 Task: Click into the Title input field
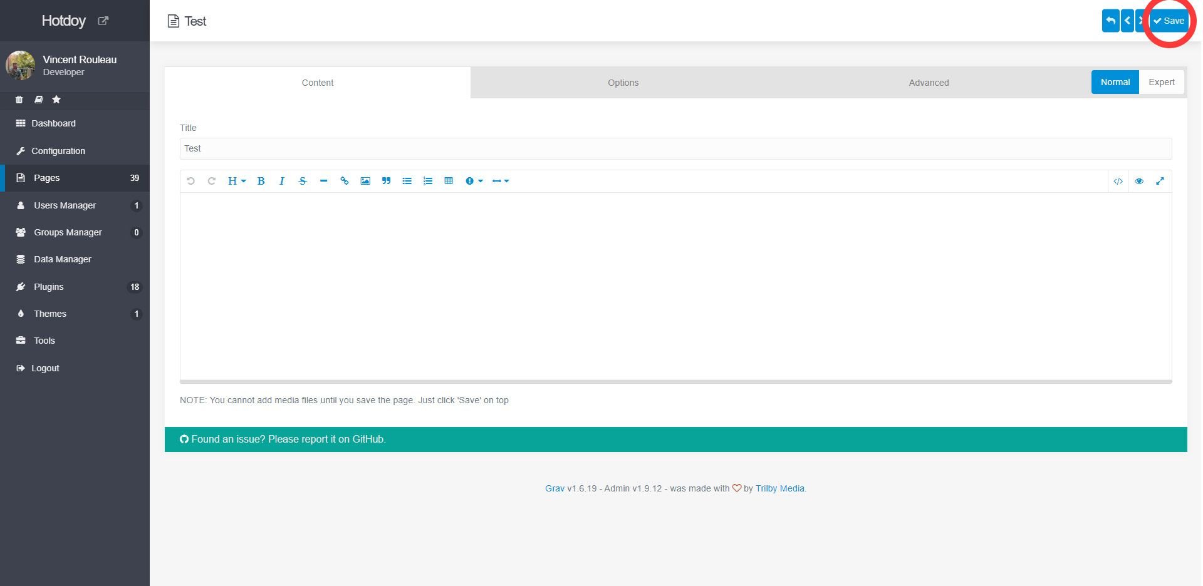tap(675, 148)
